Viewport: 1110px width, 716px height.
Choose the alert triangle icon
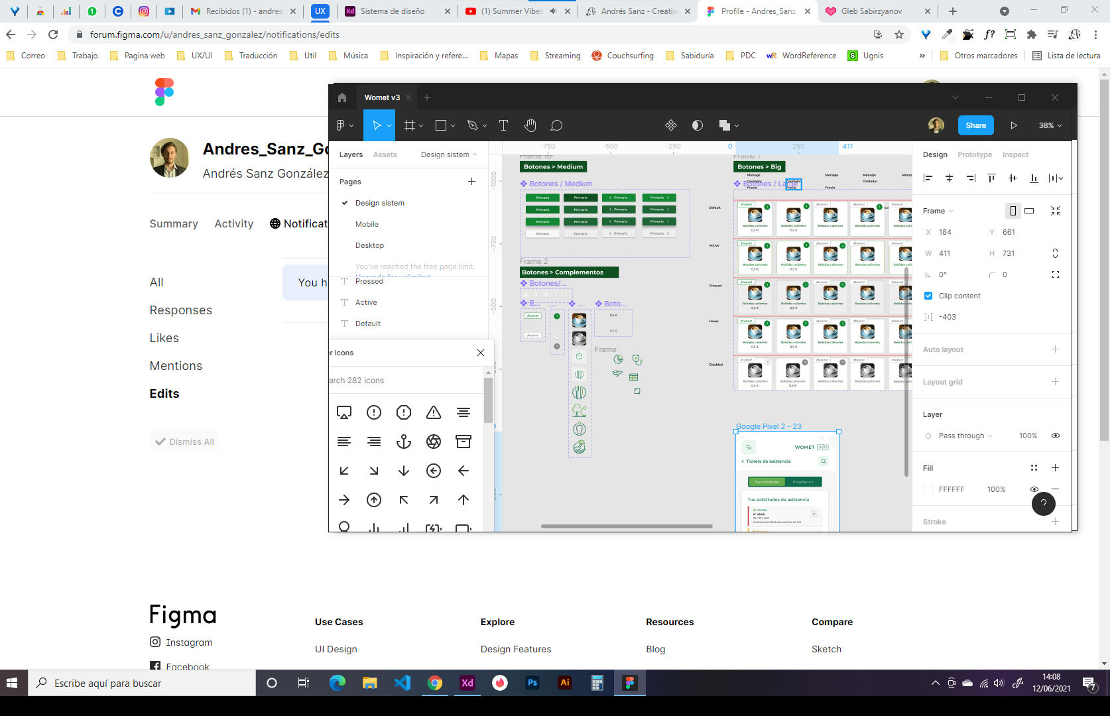[434, 412]
